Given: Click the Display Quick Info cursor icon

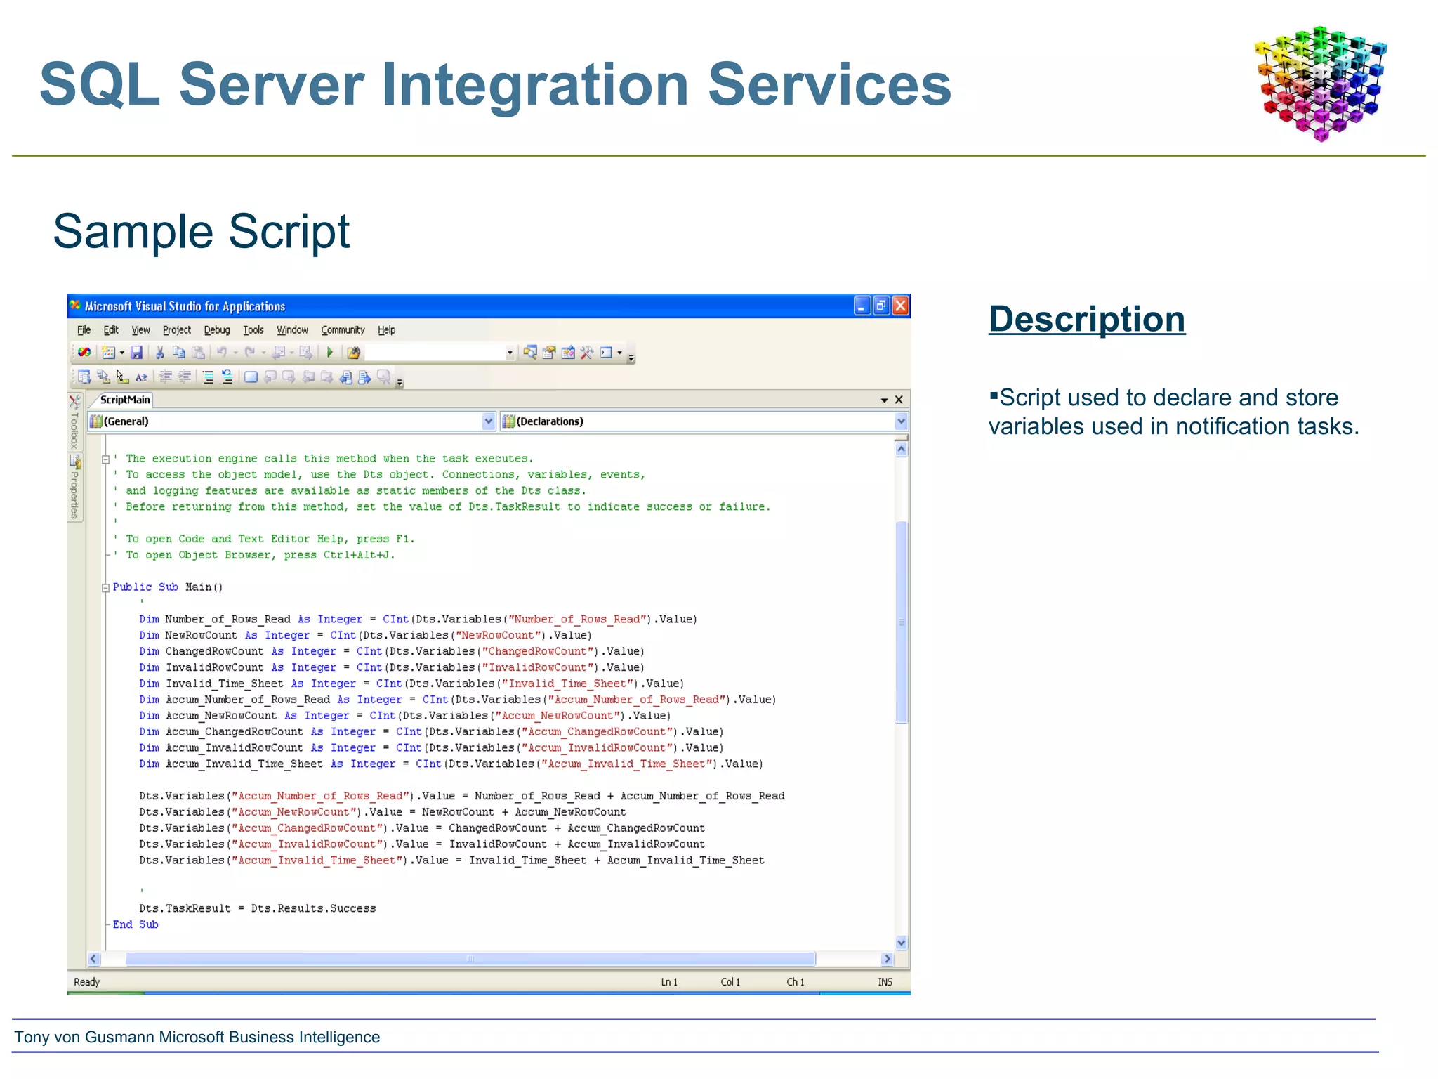Looking at the screenshot, I should pyautogui.click(x=122, y=377).
